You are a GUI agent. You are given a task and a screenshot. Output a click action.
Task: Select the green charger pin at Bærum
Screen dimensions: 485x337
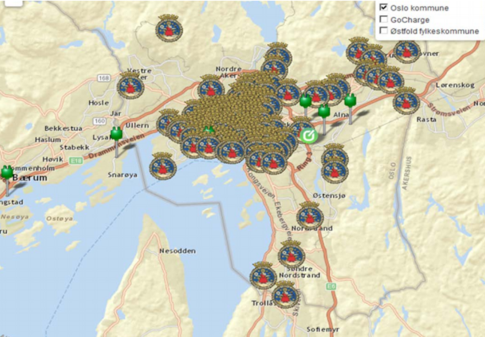pyautogui.click(x=7, y=172)
